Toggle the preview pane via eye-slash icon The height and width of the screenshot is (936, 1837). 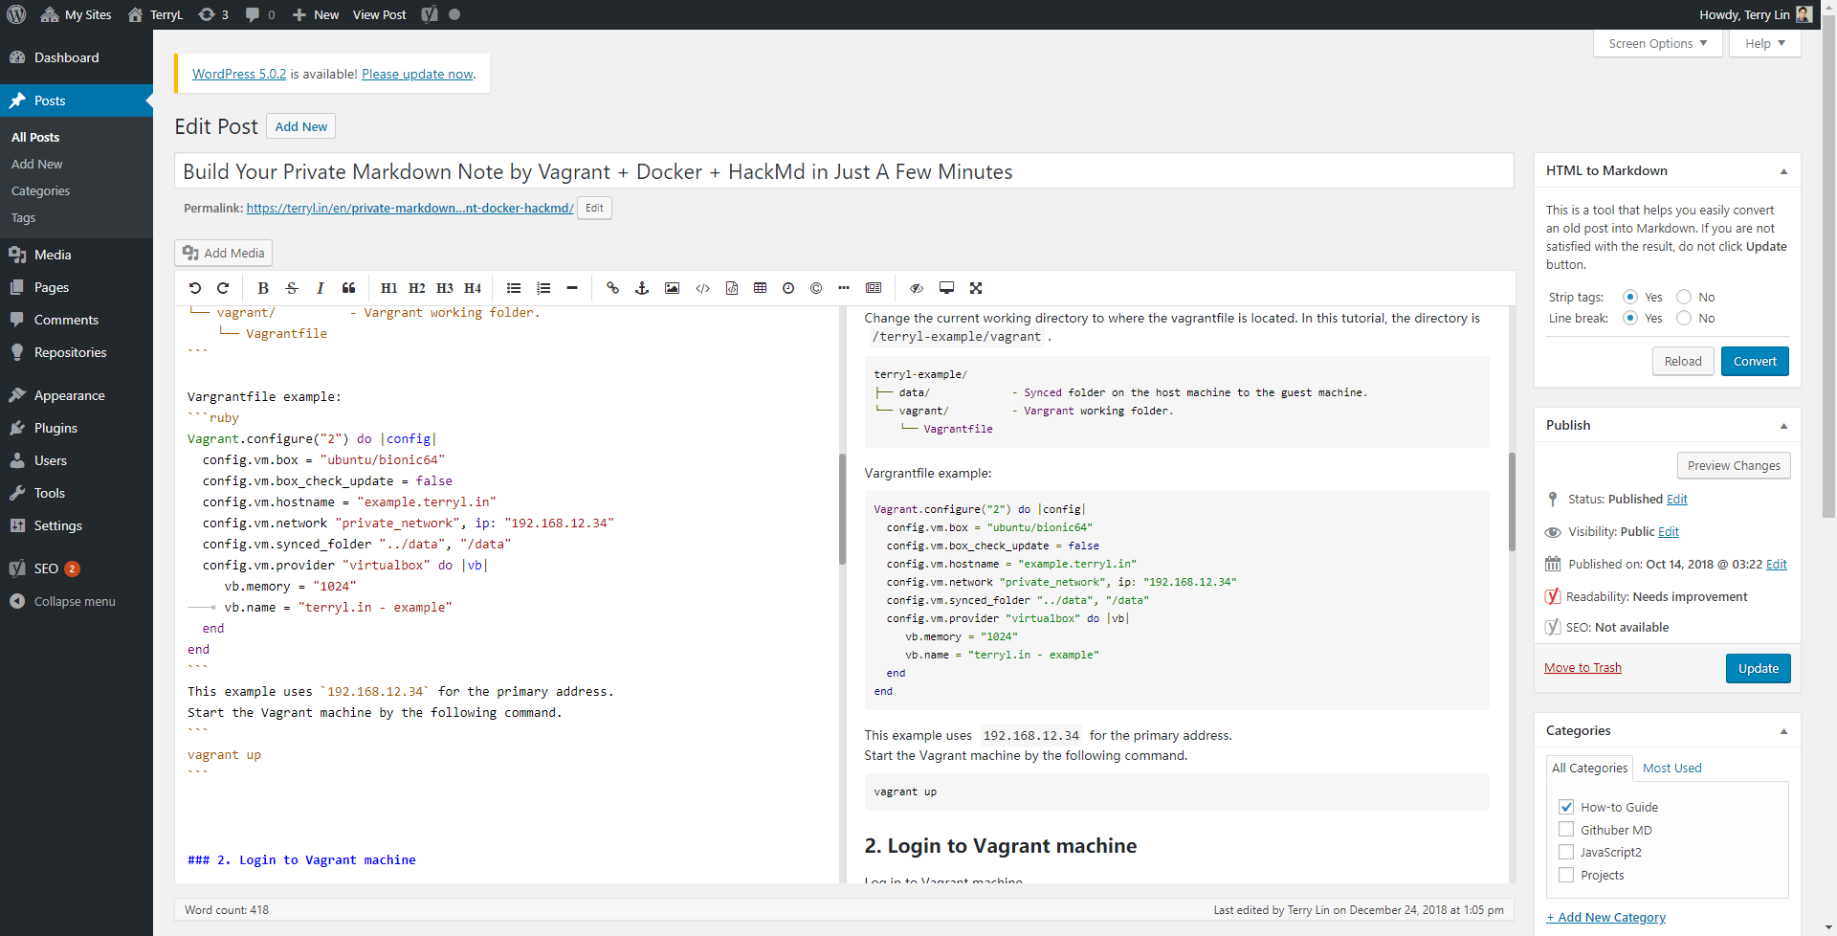click(x=917, y=288)
